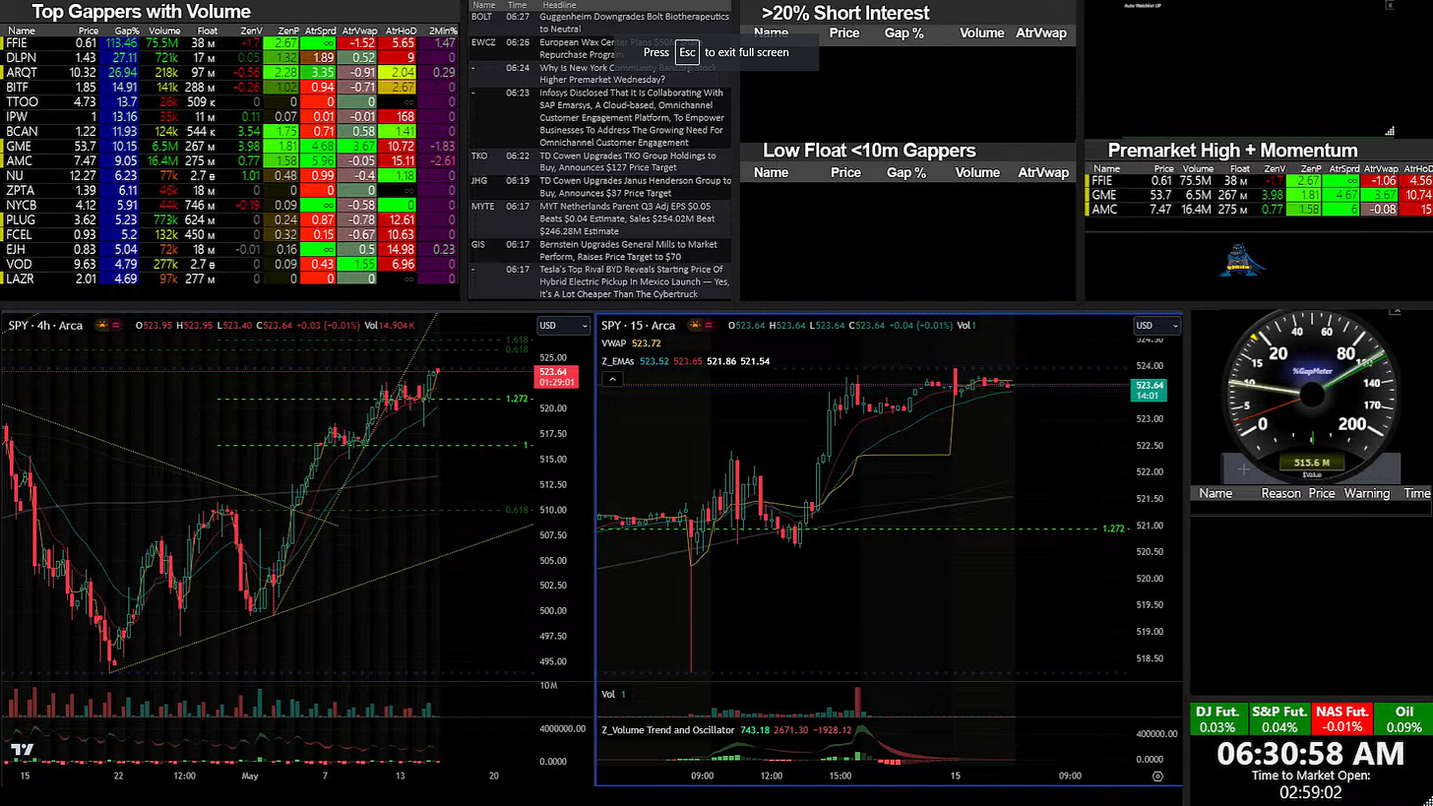Select ZPTA row in Top Gappers
The width and height of the screenshot is (1433, 806).
pyautogui.click(x=230, y=191)
